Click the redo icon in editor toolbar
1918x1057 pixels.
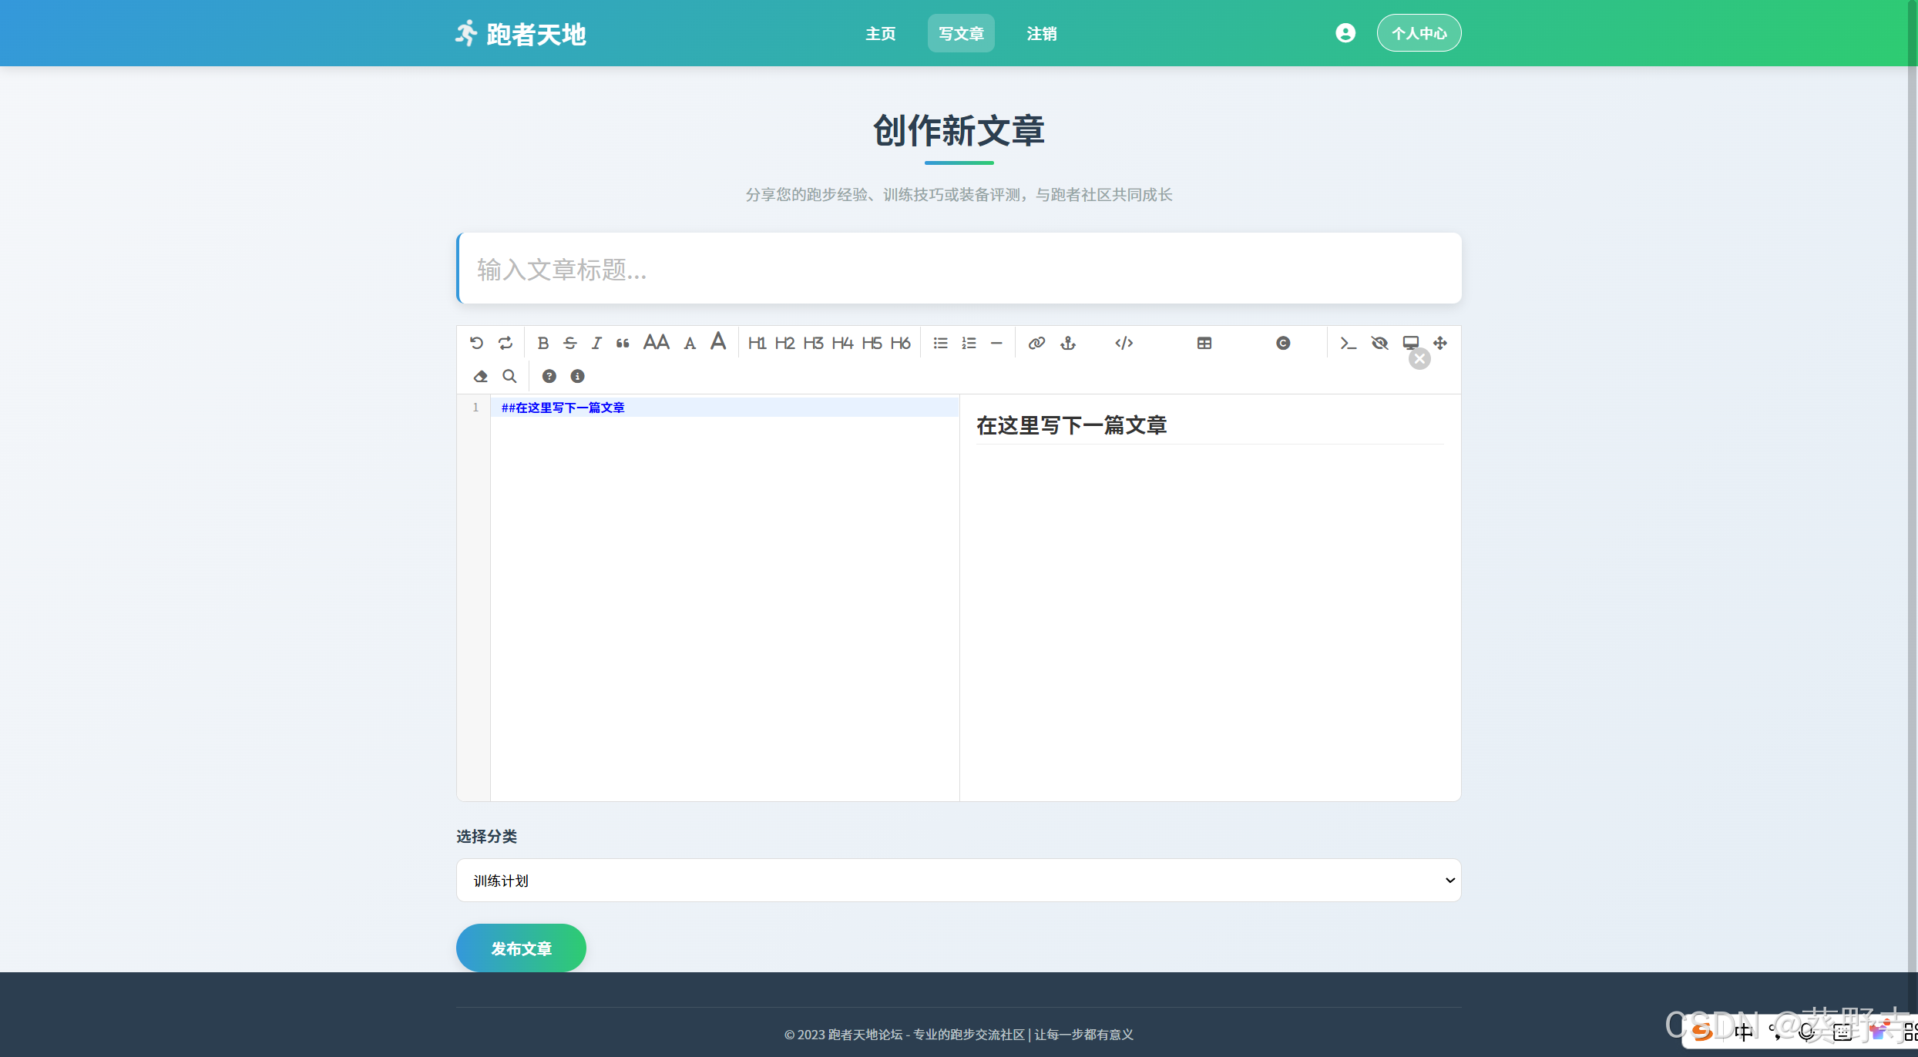pos(505,343)
